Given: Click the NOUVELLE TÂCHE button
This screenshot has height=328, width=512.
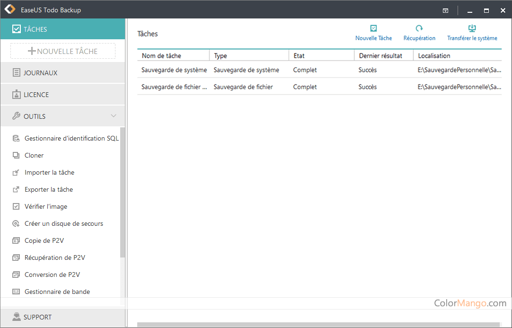Looking at the screenshot, I should (63, 51).
